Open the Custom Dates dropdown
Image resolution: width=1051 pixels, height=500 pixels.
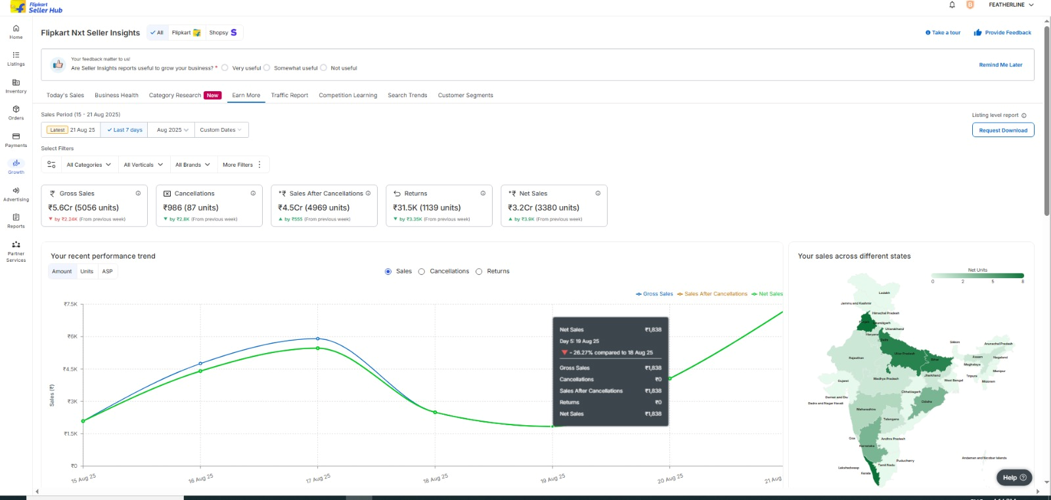[221, 130]
